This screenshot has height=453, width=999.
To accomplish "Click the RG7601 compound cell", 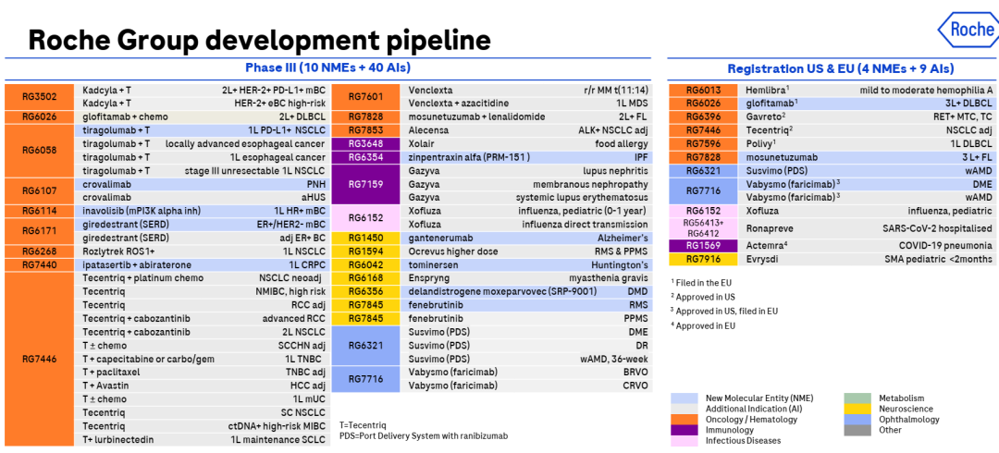I will point(365,97).
